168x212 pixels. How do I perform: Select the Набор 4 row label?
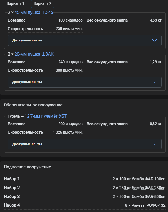(12, 205)
